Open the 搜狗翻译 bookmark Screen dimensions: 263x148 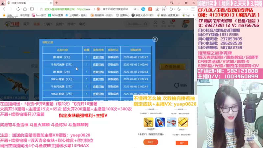[x=102, y=15]
